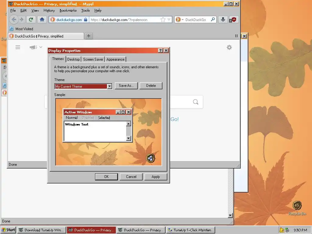This screenshot has height=234, width=312.
Task: Click the status bar resize grip of Mypal
Action: (x=238, y=165)
